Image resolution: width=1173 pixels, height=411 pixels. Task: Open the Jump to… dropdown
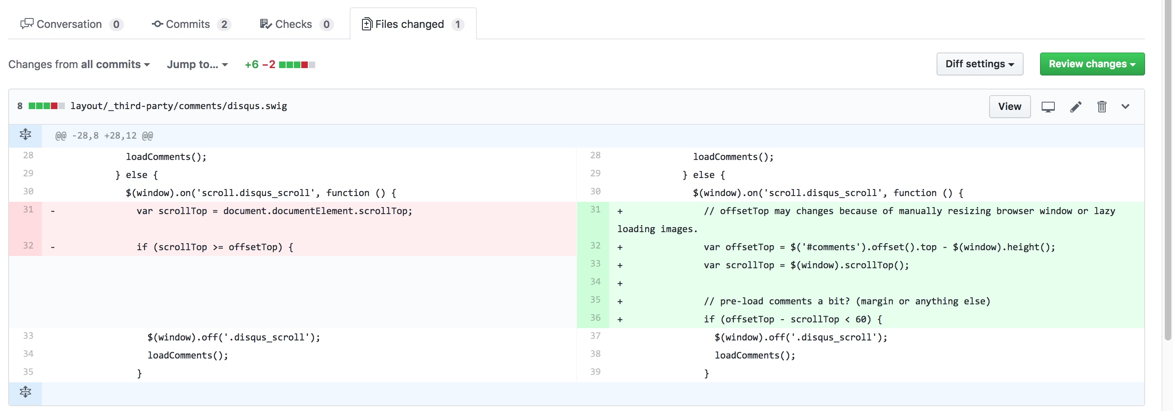point(197,65)
